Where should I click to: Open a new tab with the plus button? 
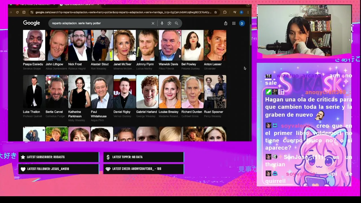pos(105,5)
